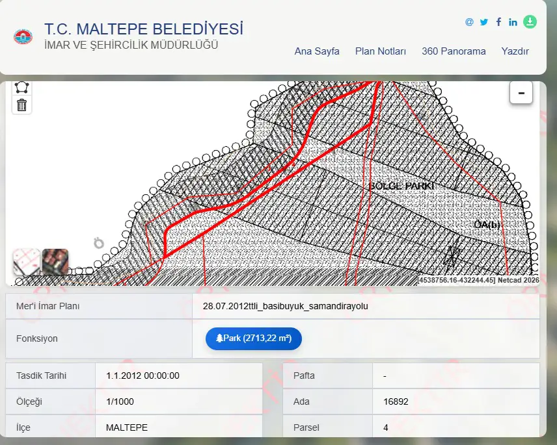Open the Plan Notları page
This screenshot has width=557, height=445.
(381, 51)
